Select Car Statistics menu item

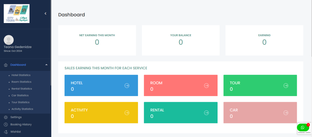click(20, 95)
